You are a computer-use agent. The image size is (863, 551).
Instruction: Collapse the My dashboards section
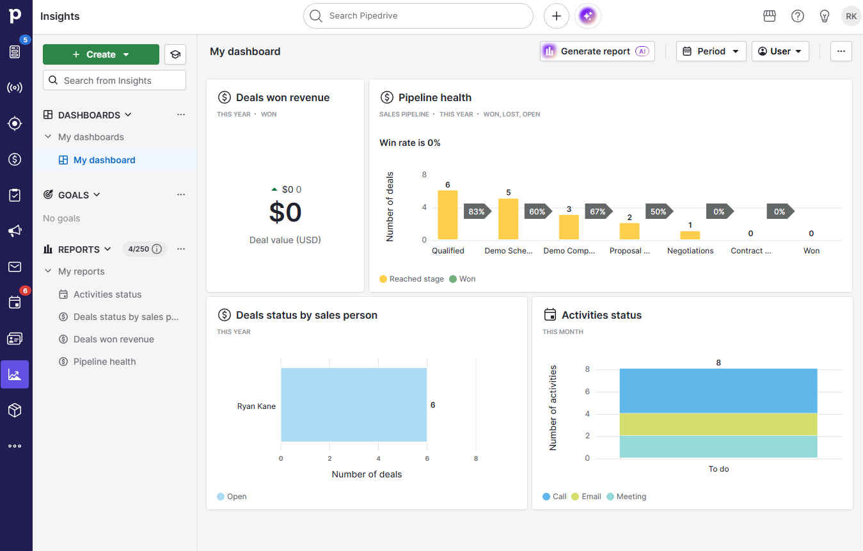(47, 136)
